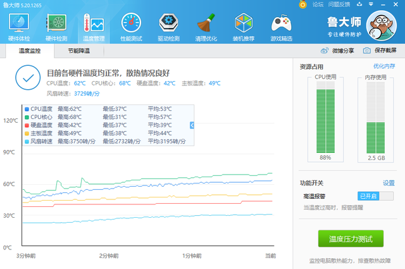
Task: Click 最高:3750转/分 fan speed entry
Action: [77, 141]
